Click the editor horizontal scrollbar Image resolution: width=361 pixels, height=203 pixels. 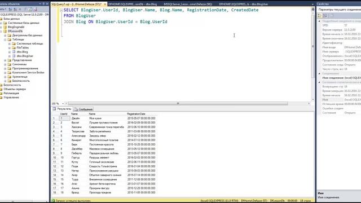point(178,104)
